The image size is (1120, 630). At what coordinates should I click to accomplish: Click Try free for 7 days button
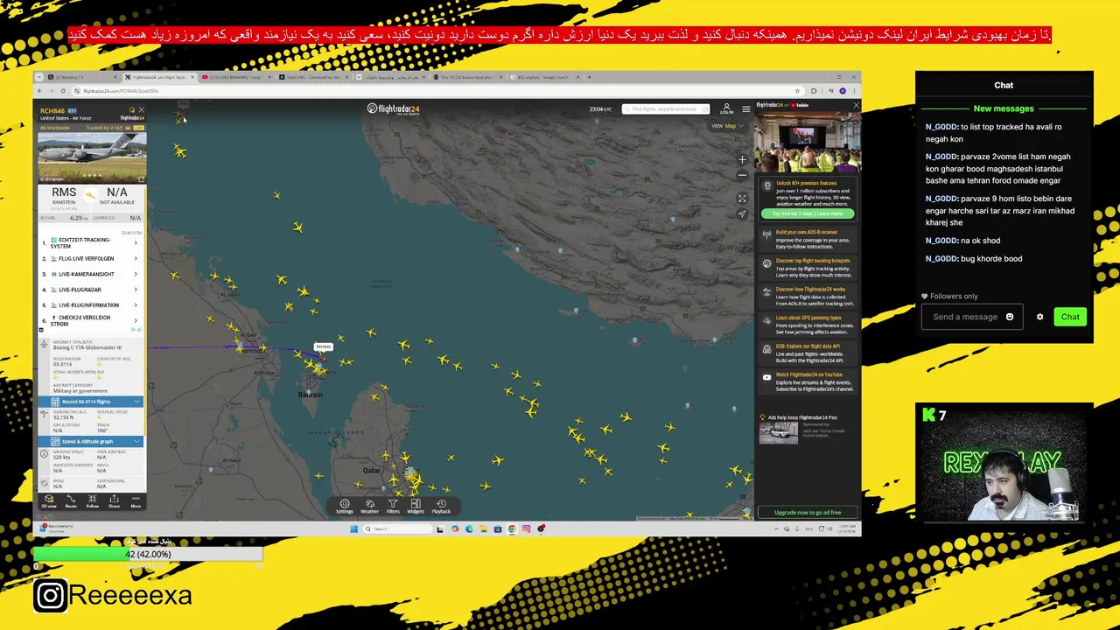click(x=808, y=213)
